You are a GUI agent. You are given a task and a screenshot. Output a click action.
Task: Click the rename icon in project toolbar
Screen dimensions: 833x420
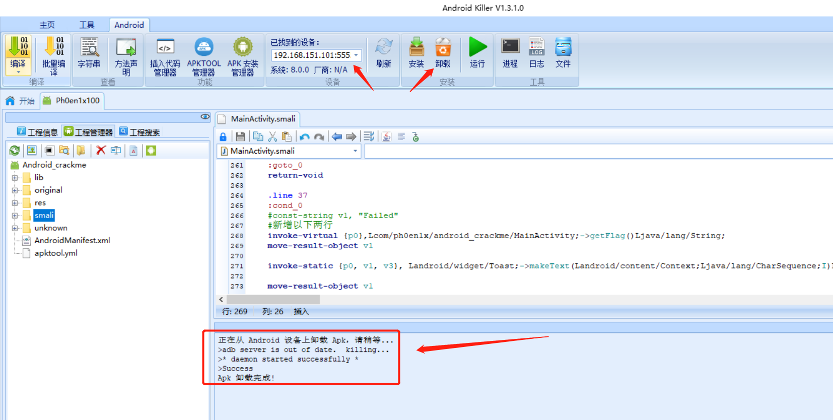click(116, 150)
